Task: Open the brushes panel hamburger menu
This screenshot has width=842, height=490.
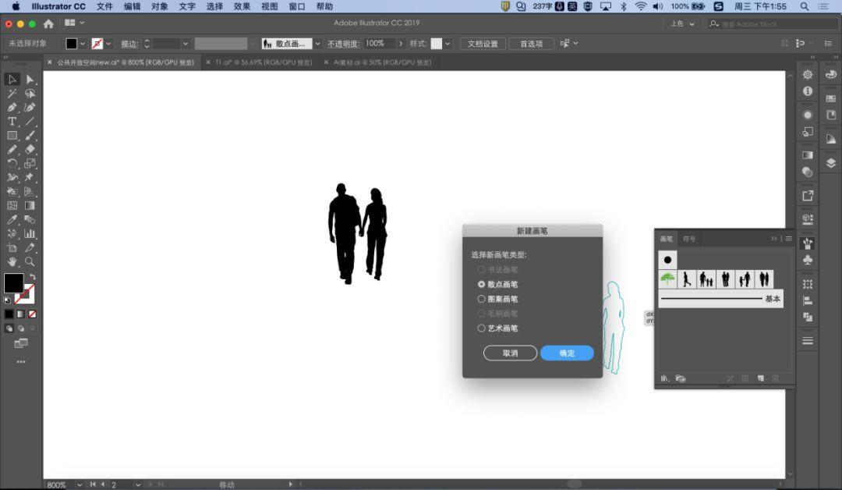Action: coord(788,239)
